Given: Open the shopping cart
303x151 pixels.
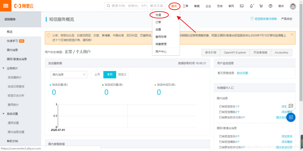Looking at the screenshot, I should click(x=261, y=6).
